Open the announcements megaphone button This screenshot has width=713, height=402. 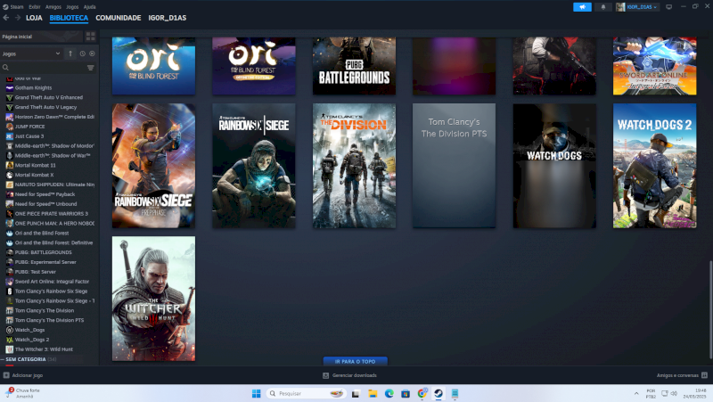(582, 7)
